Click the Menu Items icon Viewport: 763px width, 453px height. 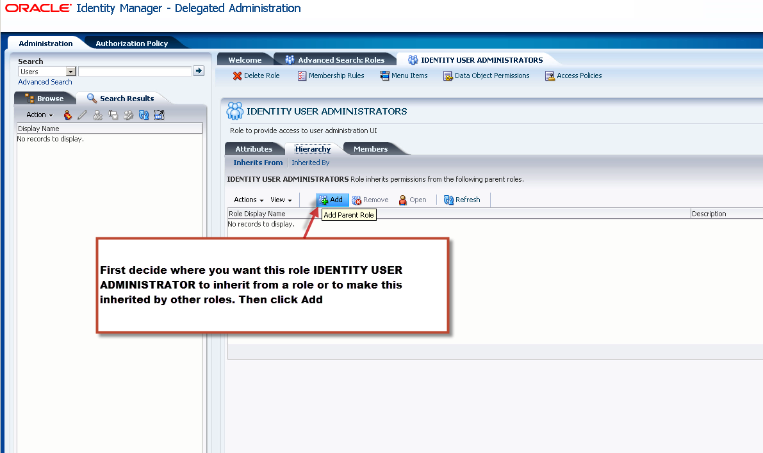click(384, 76)
